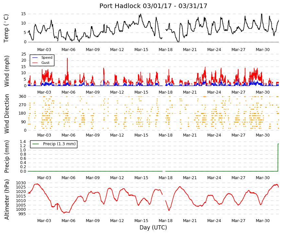The width and height of the screenshot is (282, 234).
Task: Click the Temp (°C) axis label
Action: pos(6,28)
